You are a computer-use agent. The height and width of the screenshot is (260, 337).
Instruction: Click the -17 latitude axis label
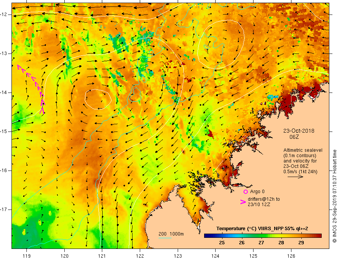point(4,210)
